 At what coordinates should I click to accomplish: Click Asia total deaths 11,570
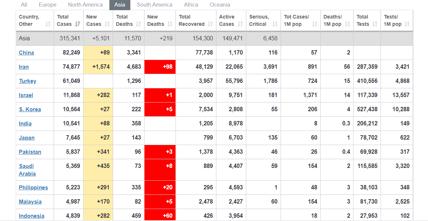[x=133, y=38]
